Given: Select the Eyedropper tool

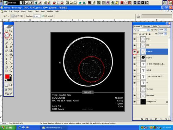Looking at the screenshot, I should [11, 67].
